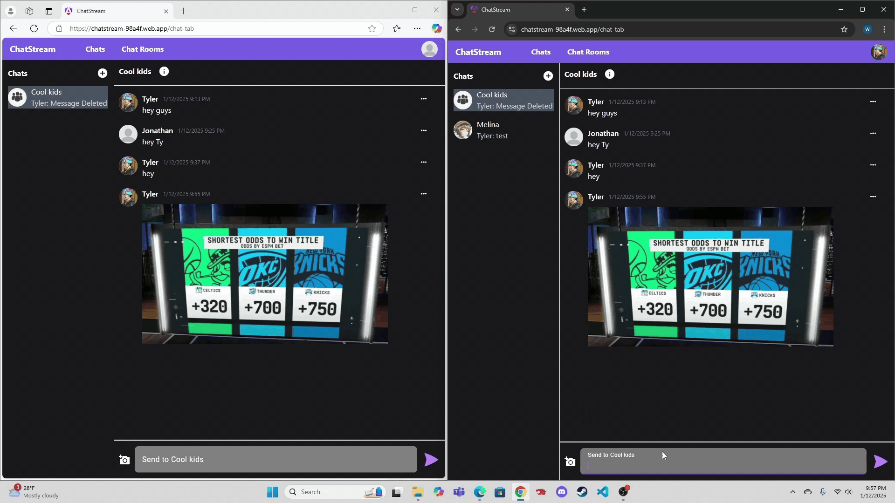This screenshot has width=895, height=503.
Task: Open Discord from the taskbar
Action: tap(562, 492)
